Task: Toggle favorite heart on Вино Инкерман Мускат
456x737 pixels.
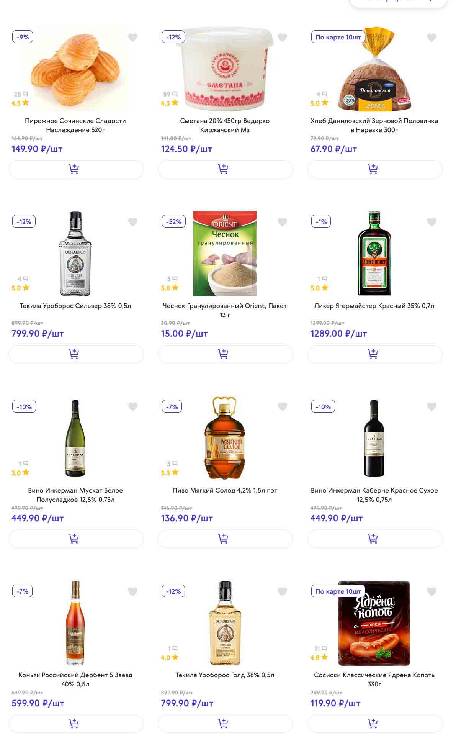Action: coord(132,406)
